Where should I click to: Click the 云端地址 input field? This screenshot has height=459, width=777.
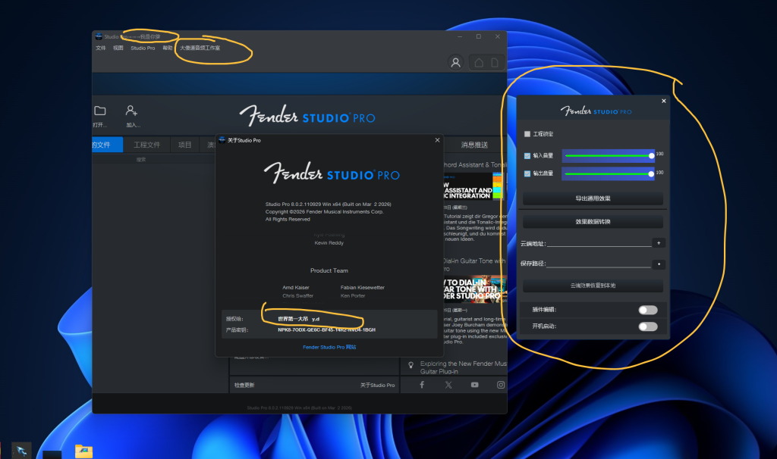(599, 243)
